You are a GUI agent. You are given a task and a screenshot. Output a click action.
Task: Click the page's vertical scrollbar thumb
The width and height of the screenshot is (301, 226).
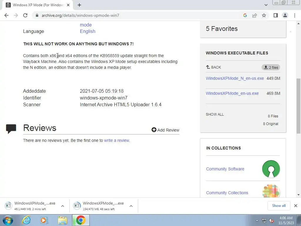(x=299, y=106)
